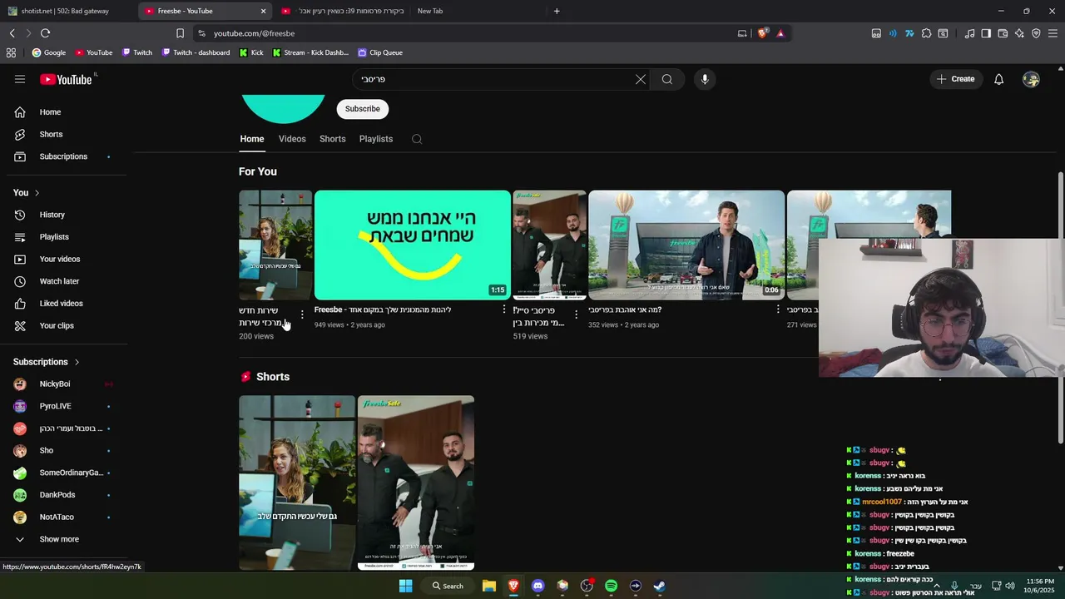The width and height of the screenshot is (1065, 599).
Task: Open the Clip Queue bookmark
Action: (380, 52)
